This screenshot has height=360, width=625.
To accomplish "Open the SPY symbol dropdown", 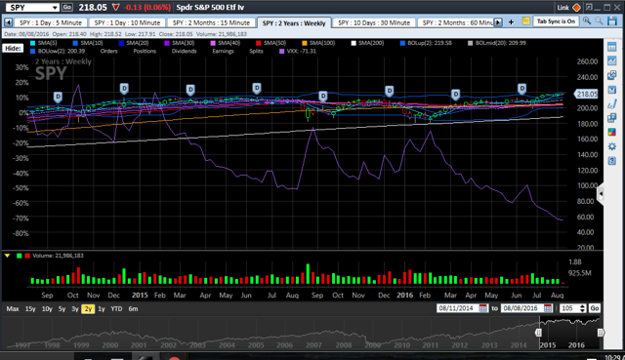I will pos(55,8).
